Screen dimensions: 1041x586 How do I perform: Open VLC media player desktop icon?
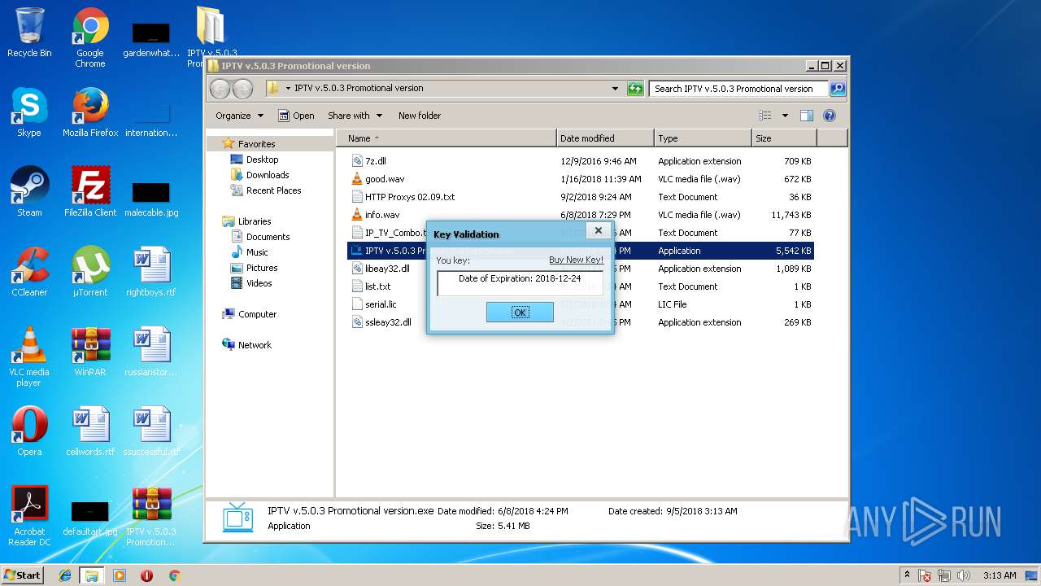(29, 356)
